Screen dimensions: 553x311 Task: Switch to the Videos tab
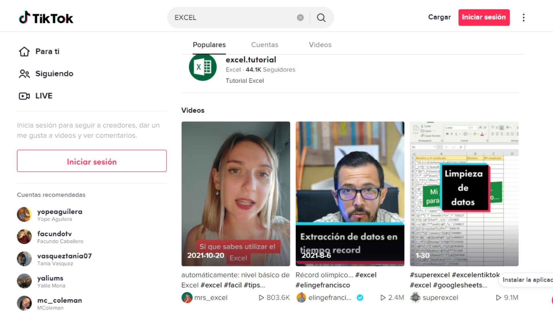click(320, 45)
